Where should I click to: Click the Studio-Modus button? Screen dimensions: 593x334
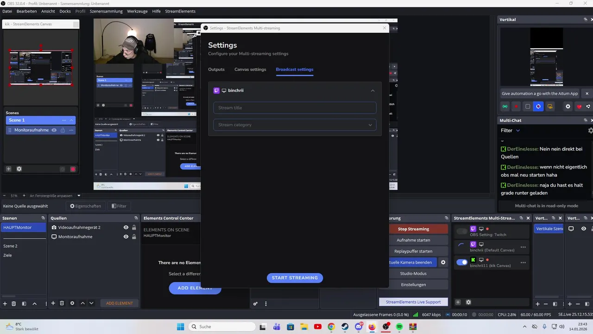coord(413,273)
